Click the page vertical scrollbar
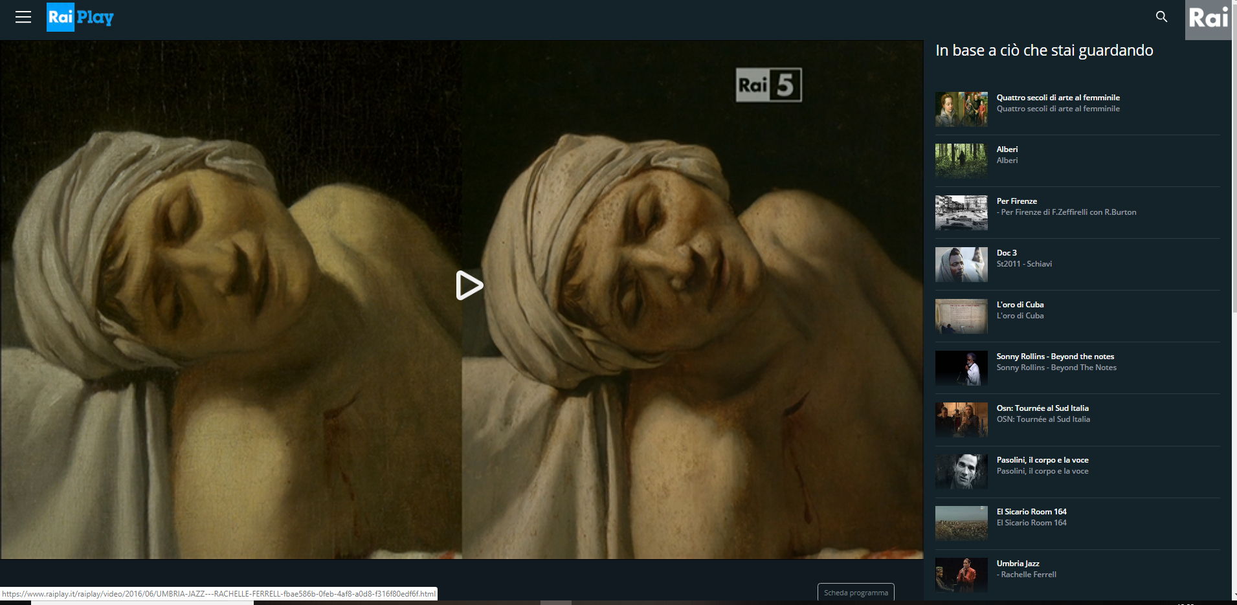1237x605 pixels. tap(1234, 259)
